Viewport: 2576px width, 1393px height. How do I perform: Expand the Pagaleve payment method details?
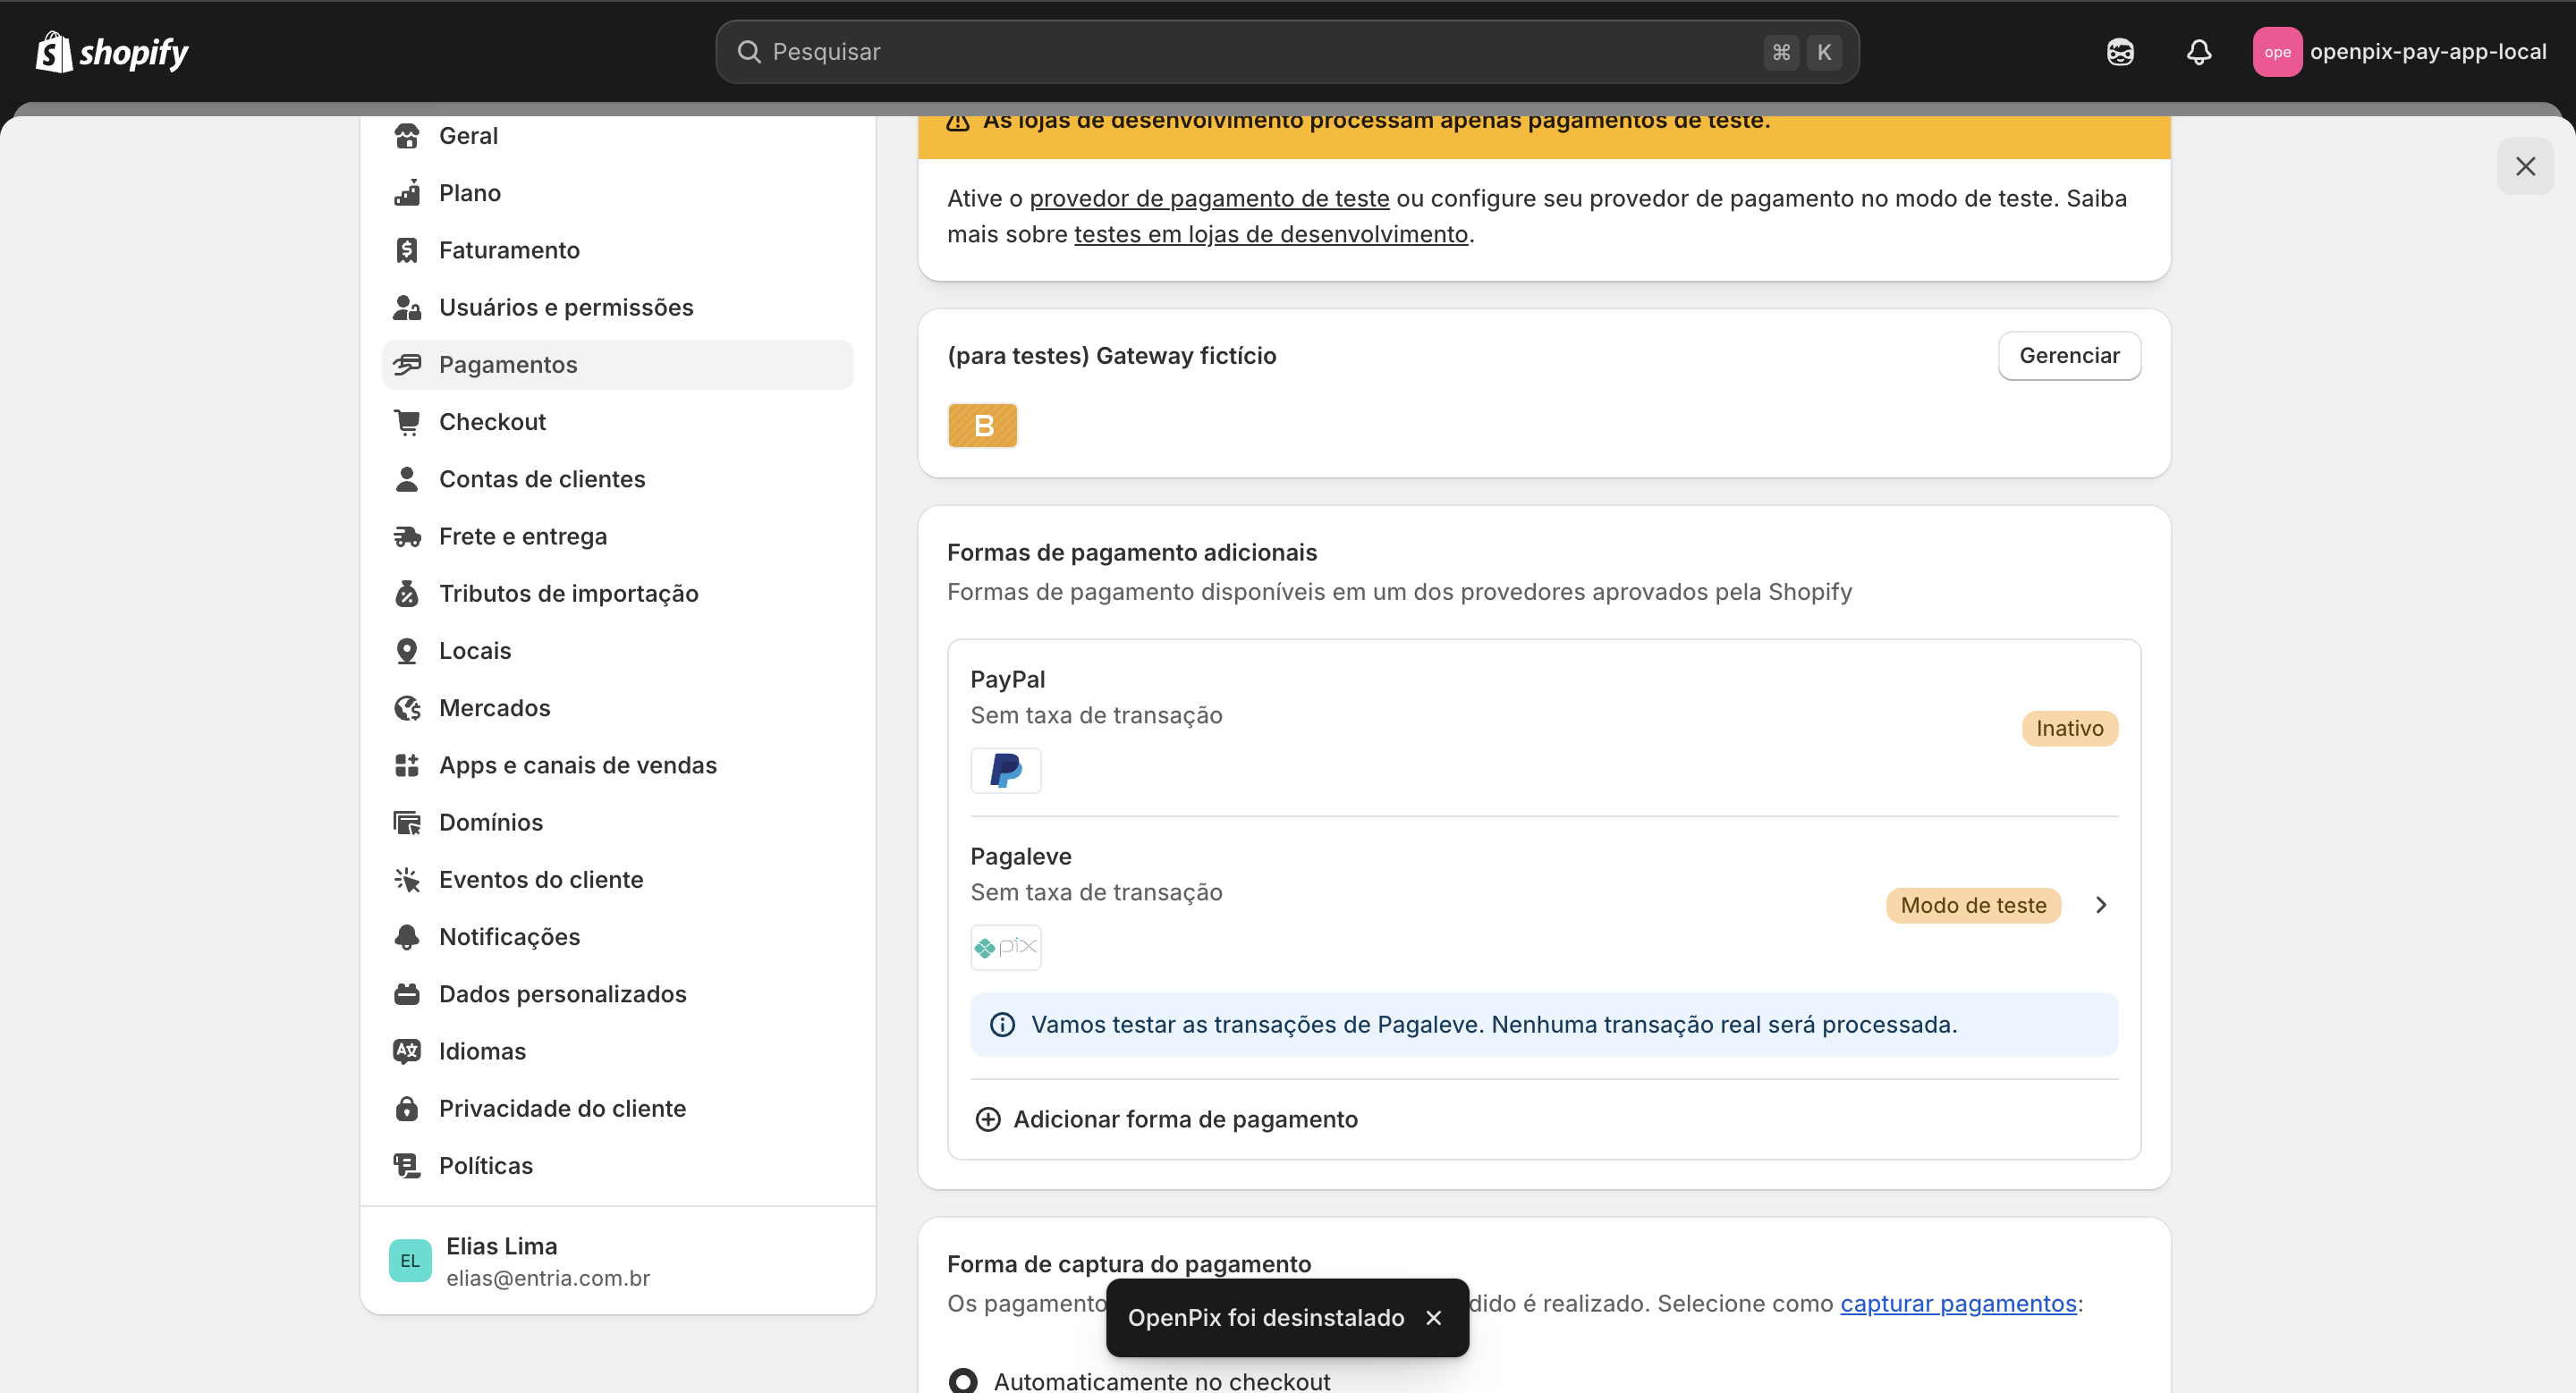(x=2100, y=904)
